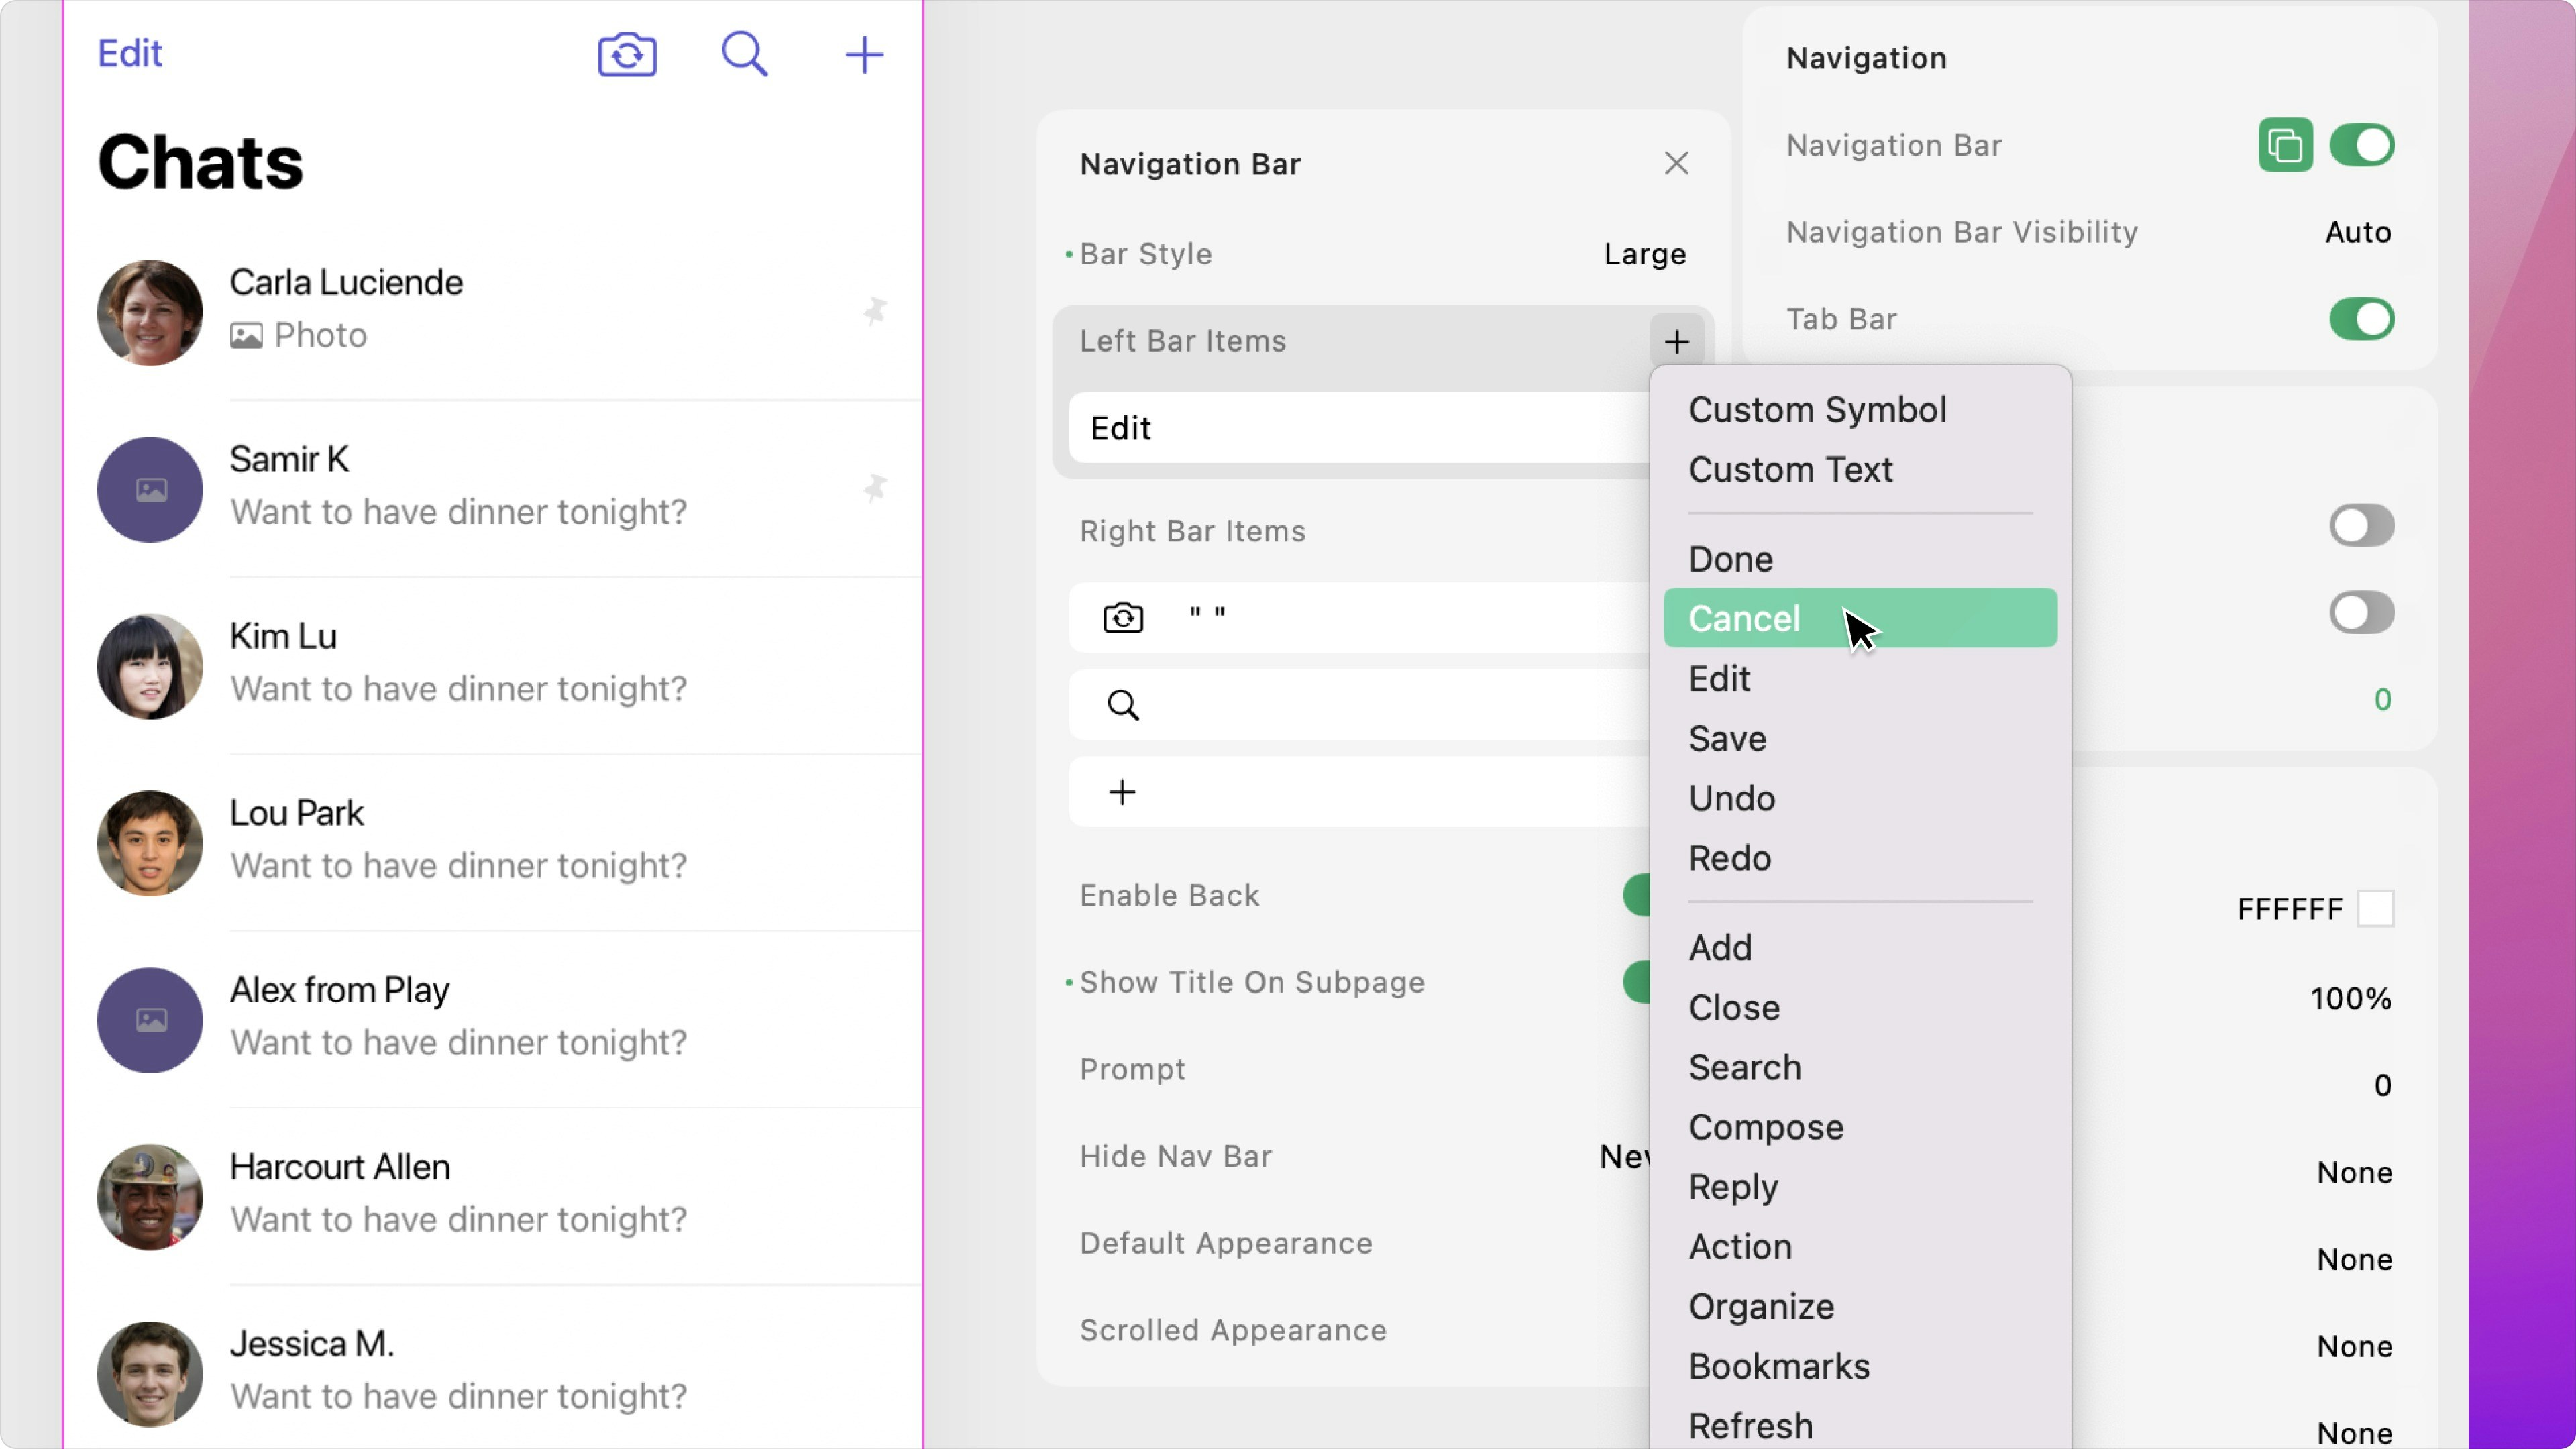Pick Compose in the bar items menu

click(x=1766, y=1127)
